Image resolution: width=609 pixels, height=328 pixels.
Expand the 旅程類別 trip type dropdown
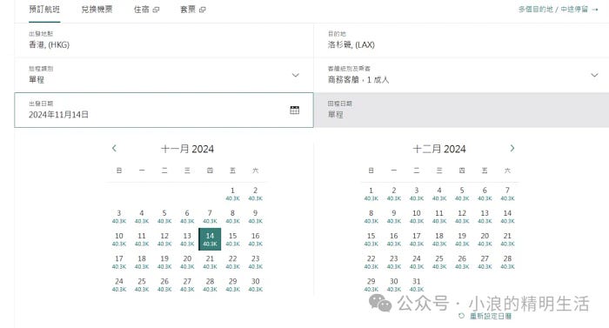coord(296,75)
